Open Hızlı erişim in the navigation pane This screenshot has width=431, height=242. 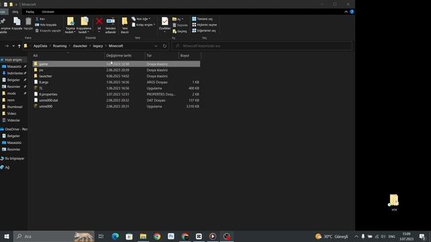click(x=13, y=60)
